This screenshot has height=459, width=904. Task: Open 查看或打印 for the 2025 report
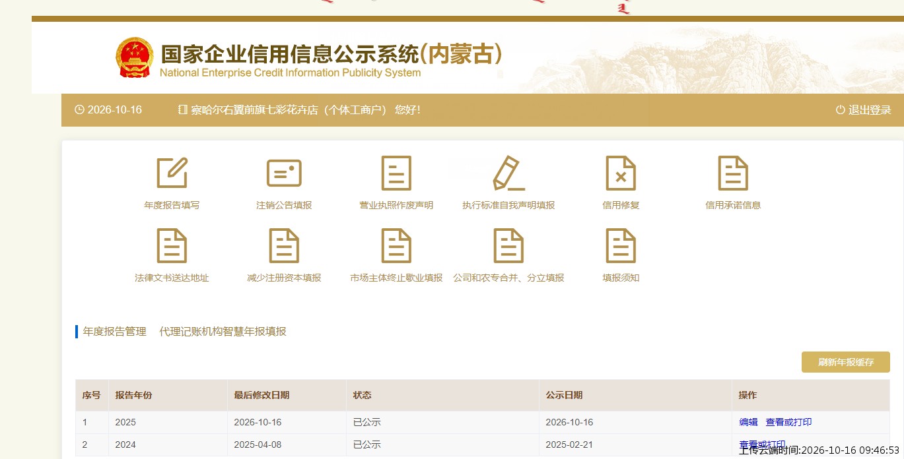[x=788, y=422]
